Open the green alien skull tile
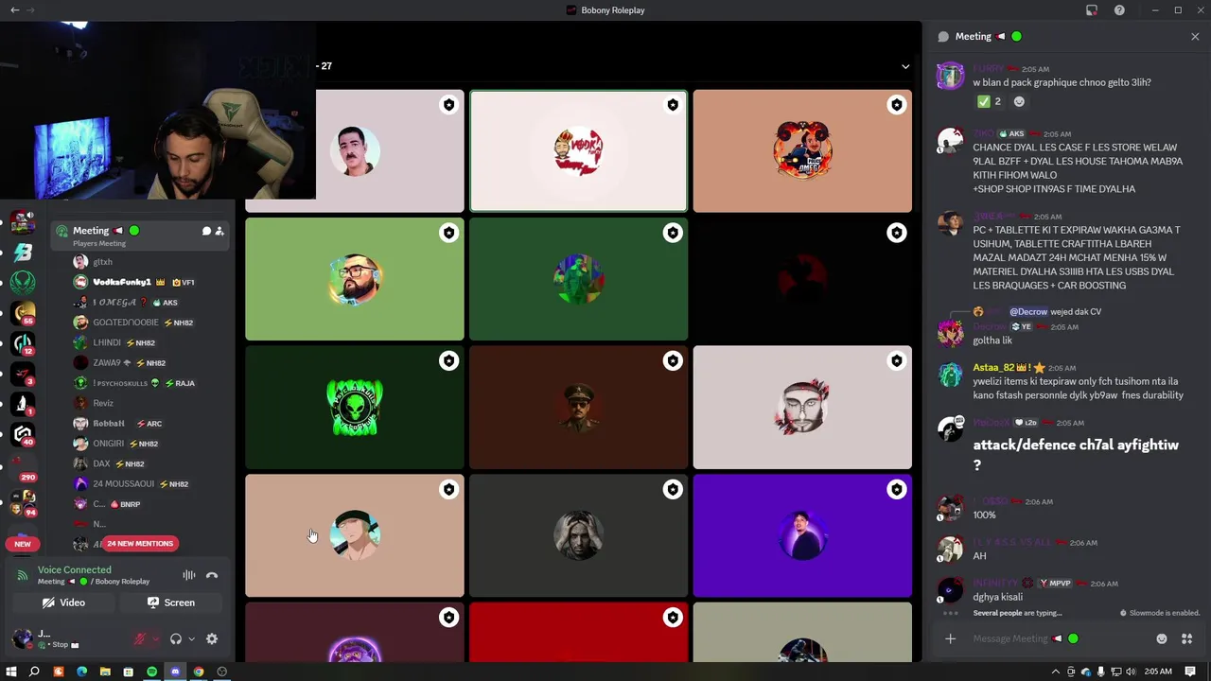This screenshot has height=681, width=1211. [x=355, y=408]
